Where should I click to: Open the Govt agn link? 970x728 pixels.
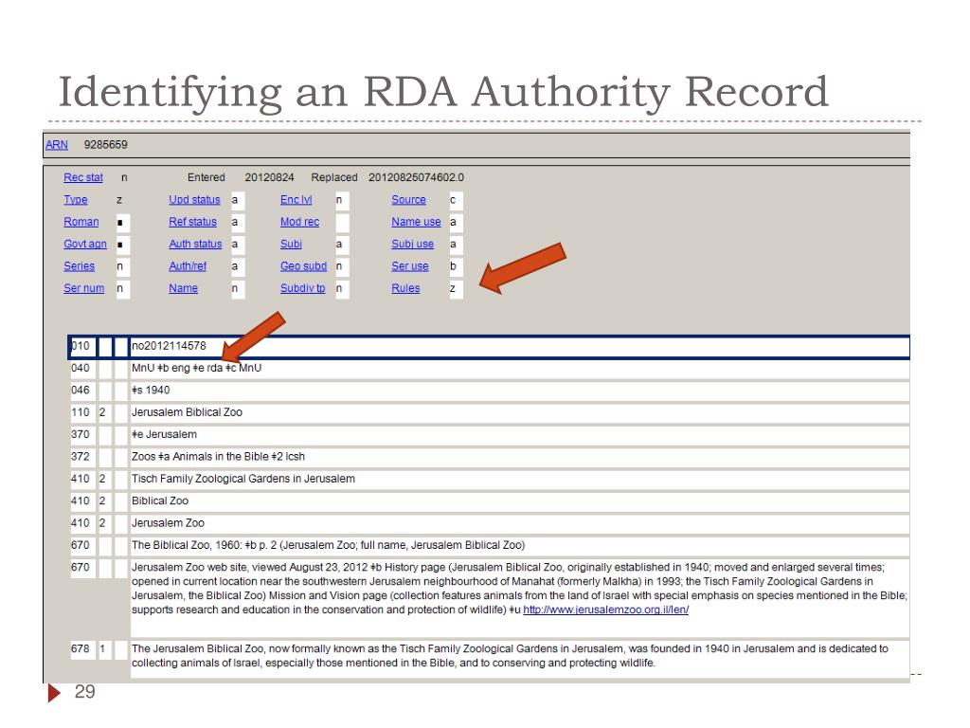coord(84,244)
